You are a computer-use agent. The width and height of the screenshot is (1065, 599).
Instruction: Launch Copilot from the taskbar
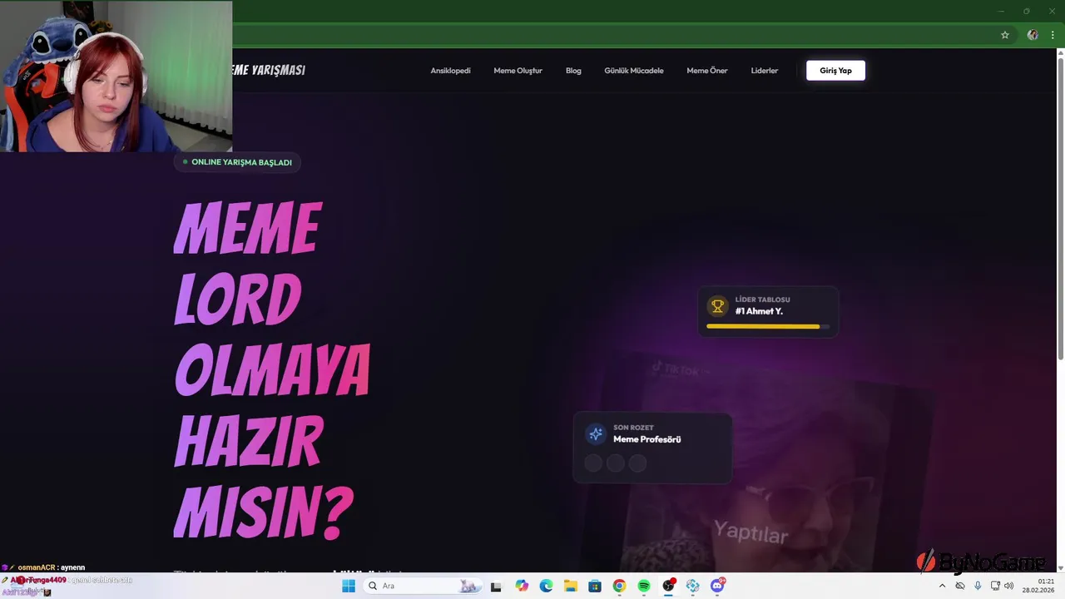pyautogui.click(x=522, y=586)
